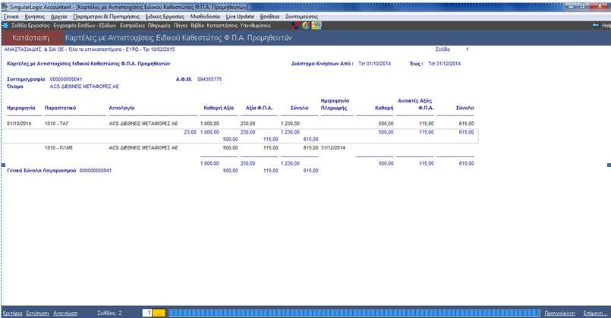This screenshot has height=318, width=611.
Task: Click the Καθαρή Αξία column header
Action: pos(219,108)
